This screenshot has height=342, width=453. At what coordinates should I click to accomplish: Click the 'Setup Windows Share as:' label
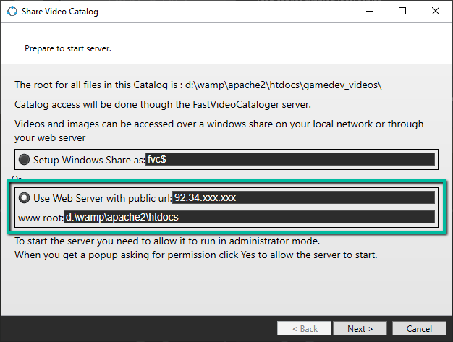89,160
